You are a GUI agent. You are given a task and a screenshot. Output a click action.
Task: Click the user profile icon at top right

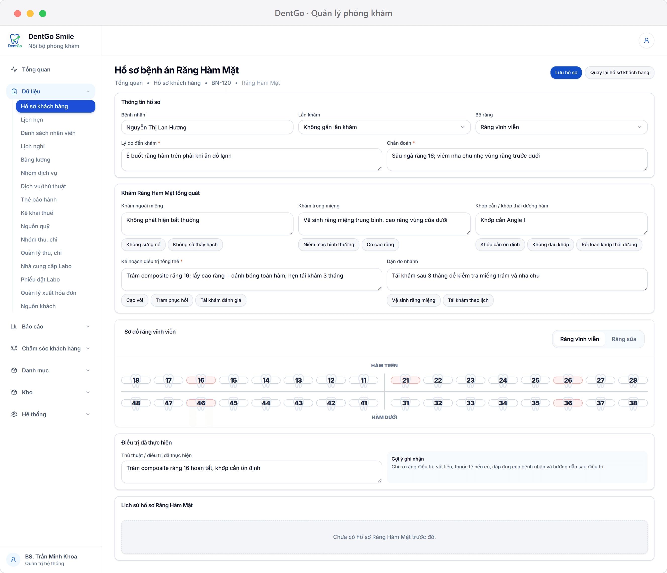pos(646,40)
